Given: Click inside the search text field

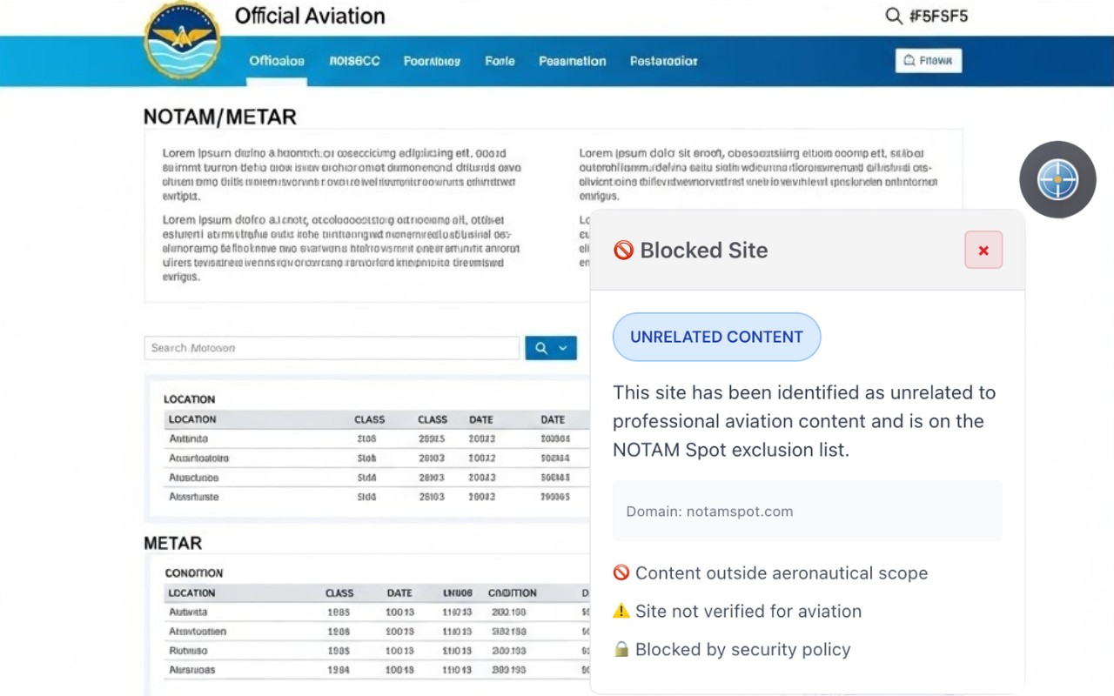Looking at the screenshot, I should click(331, 347).
